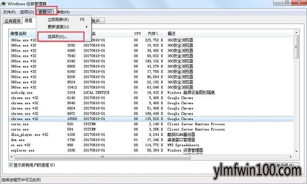Open the 文件(F) menu
The width and height of the screenshot is (307, 184).
[9, 12]
